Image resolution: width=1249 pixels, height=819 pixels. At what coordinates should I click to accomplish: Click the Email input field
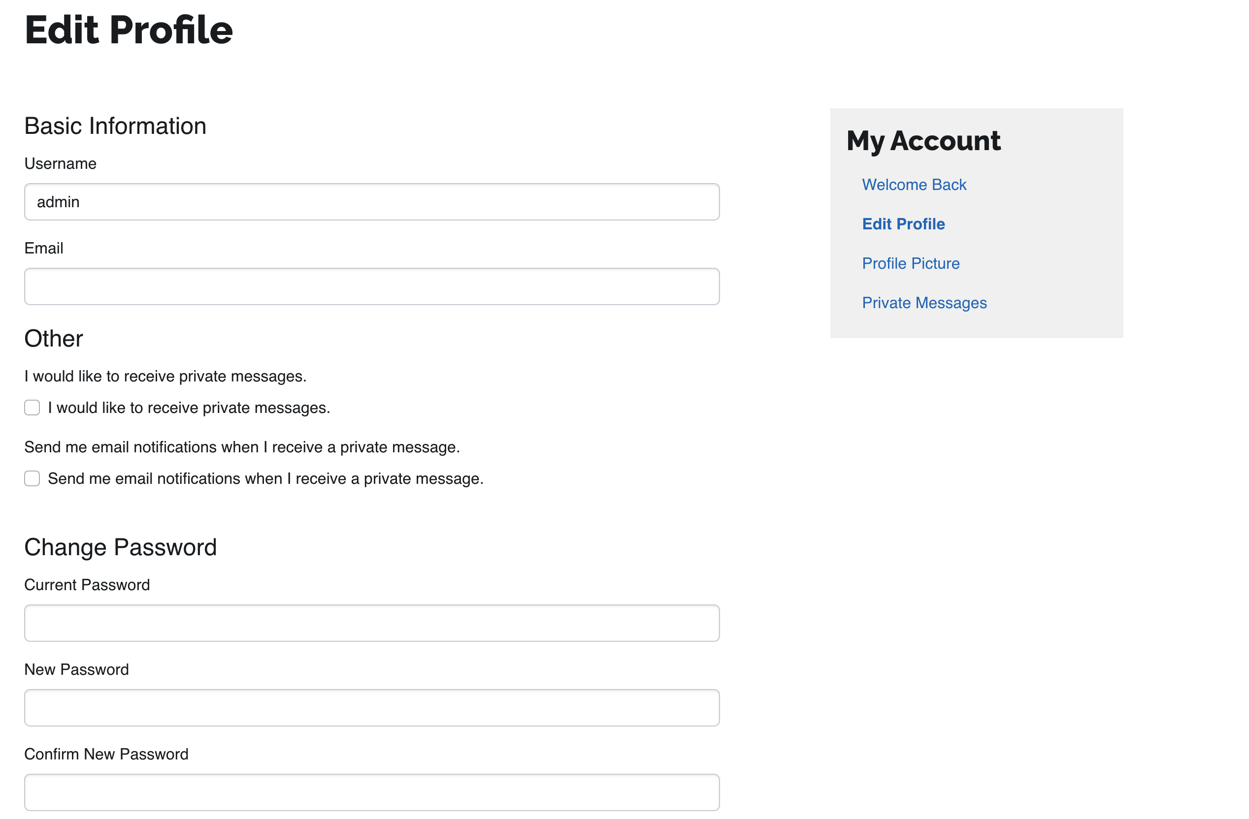[372, 286]
